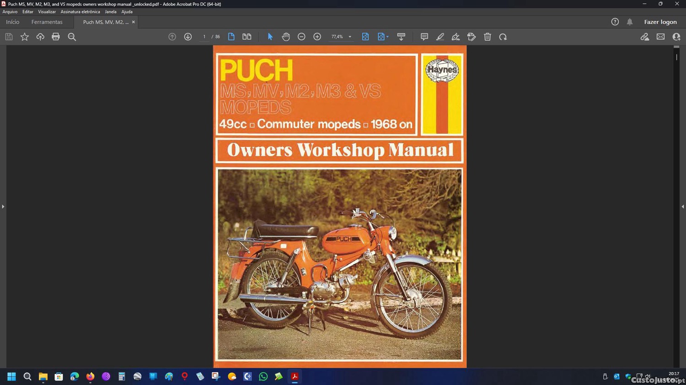Expand the left navigation pane

click(3, 206)
